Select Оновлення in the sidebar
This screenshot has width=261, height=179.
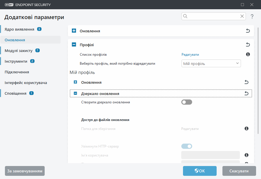30,40
